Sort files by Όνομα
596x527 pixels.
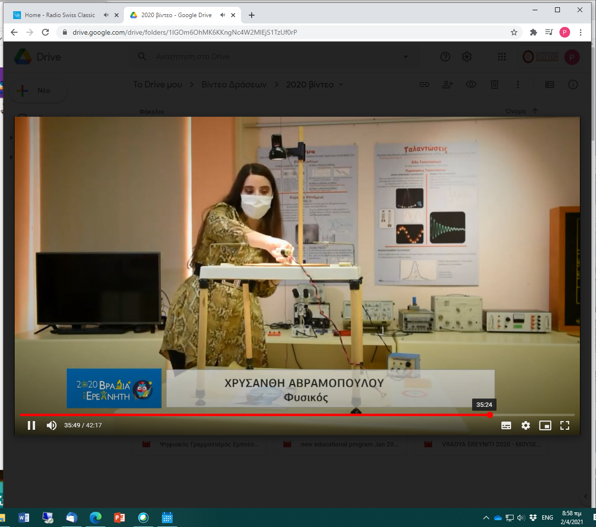click(x=516, y=111)
